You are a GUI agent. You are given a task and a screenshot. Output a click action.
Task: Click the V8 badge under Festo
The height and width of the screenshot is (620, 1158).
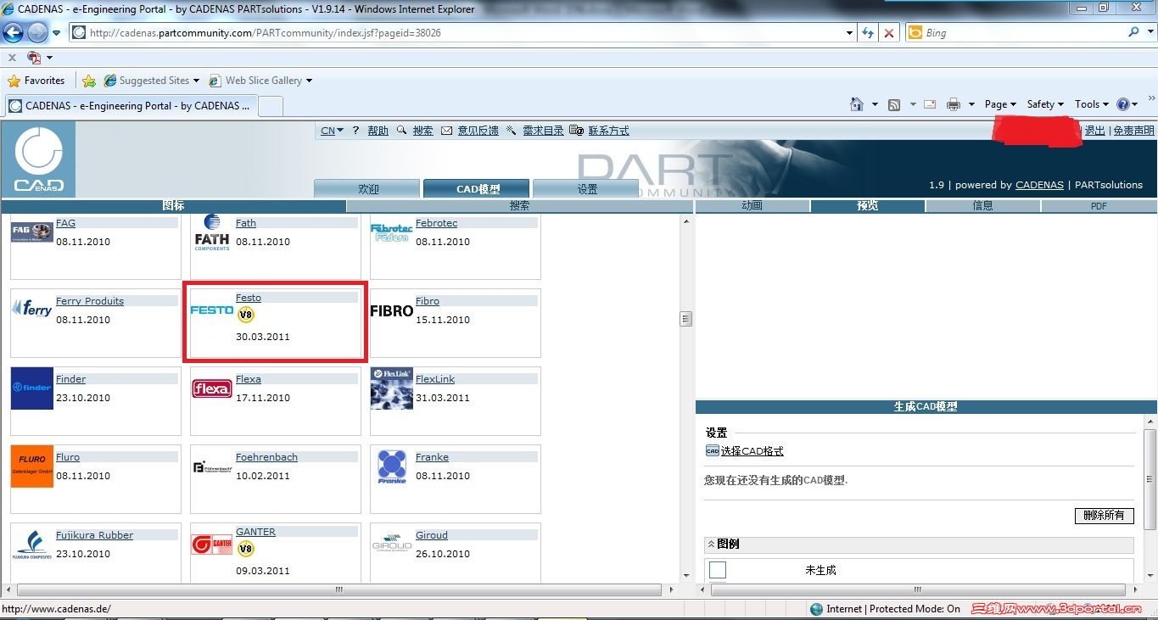tap(245, 316)
